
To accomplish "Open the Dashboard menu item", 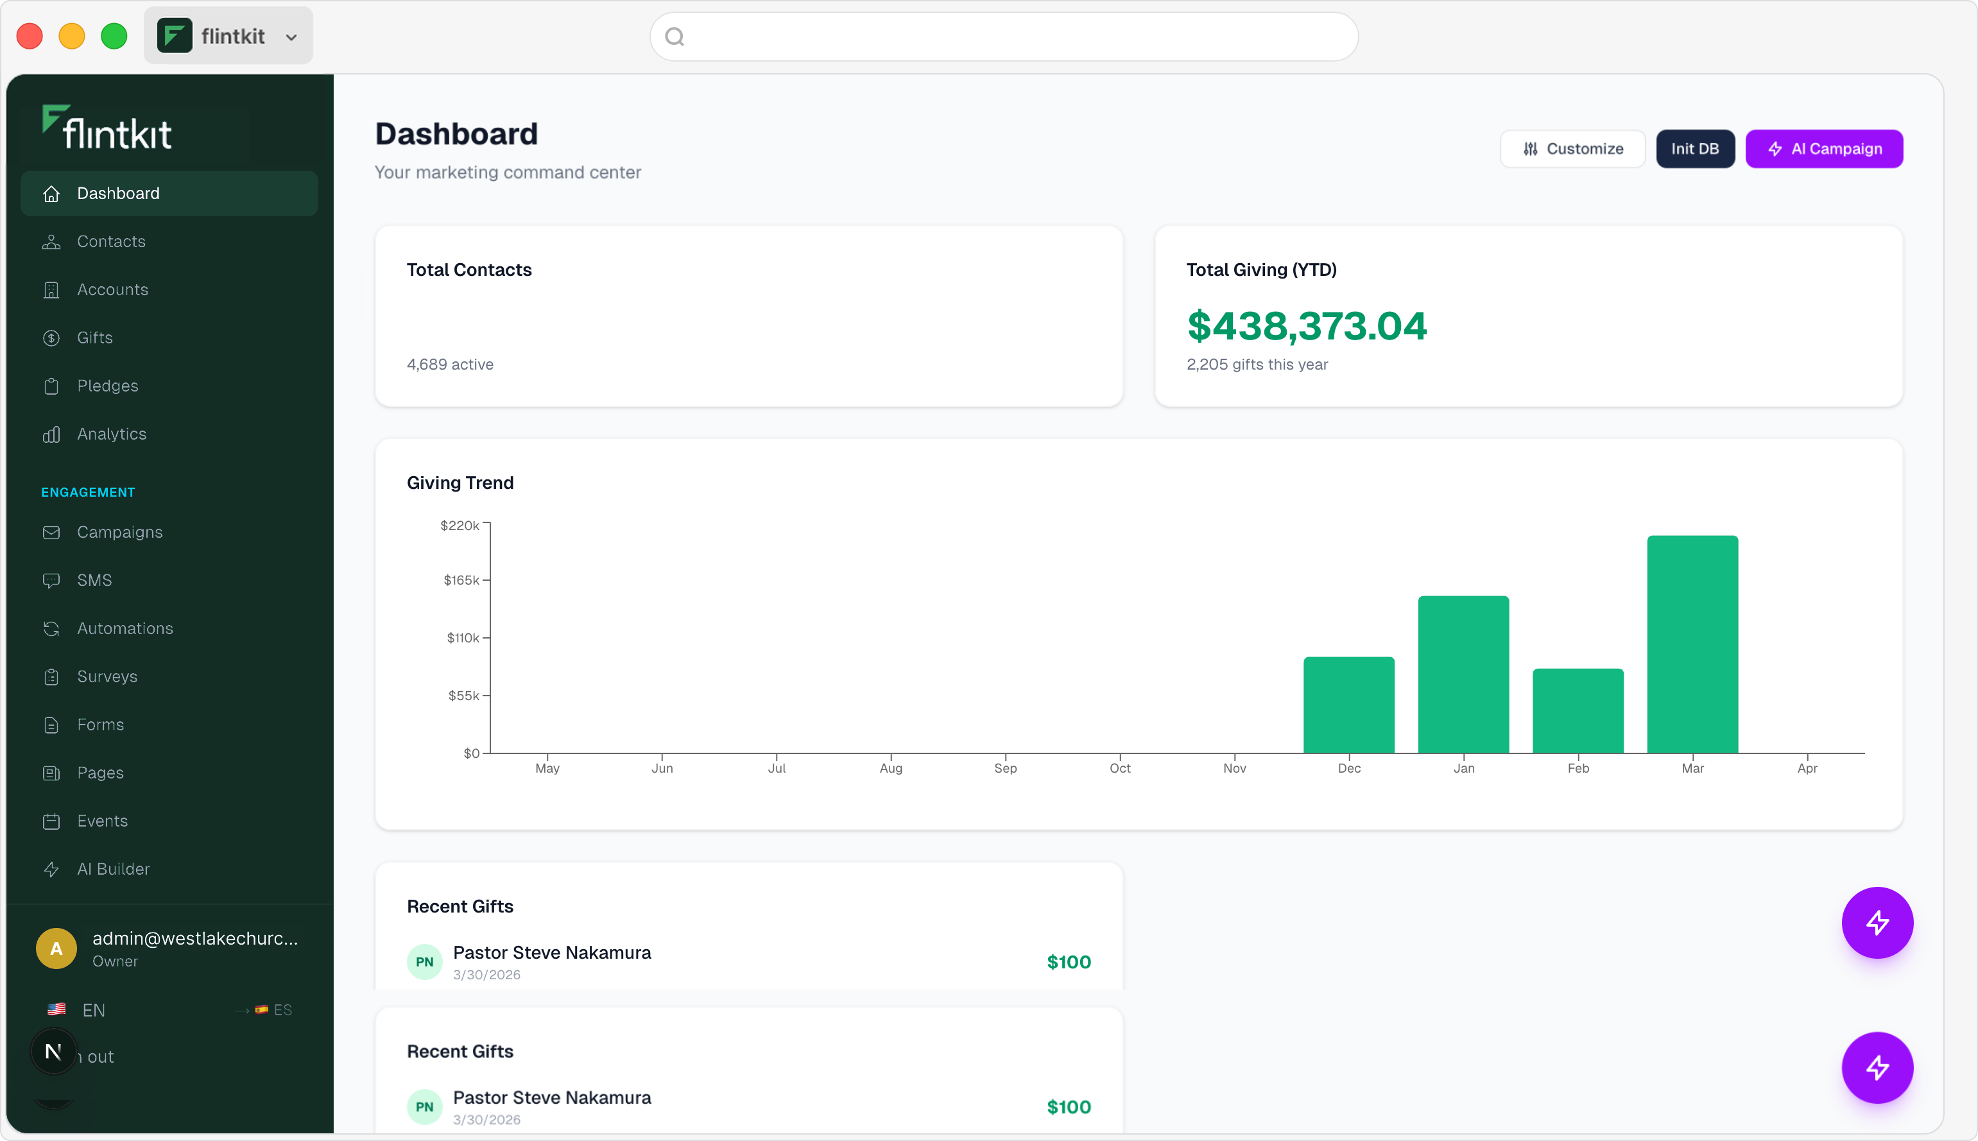I will click(169, 194).
